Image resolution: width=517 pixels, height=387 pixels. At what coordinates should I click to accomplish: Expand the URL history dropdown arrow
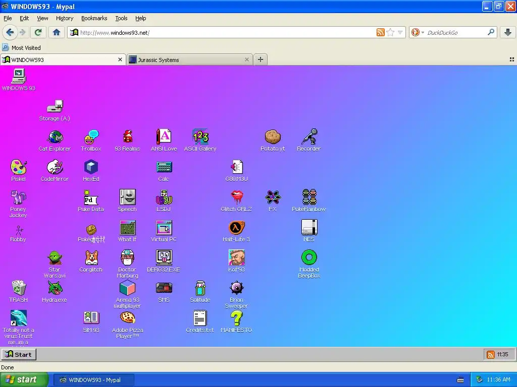(x=400, y=32)
